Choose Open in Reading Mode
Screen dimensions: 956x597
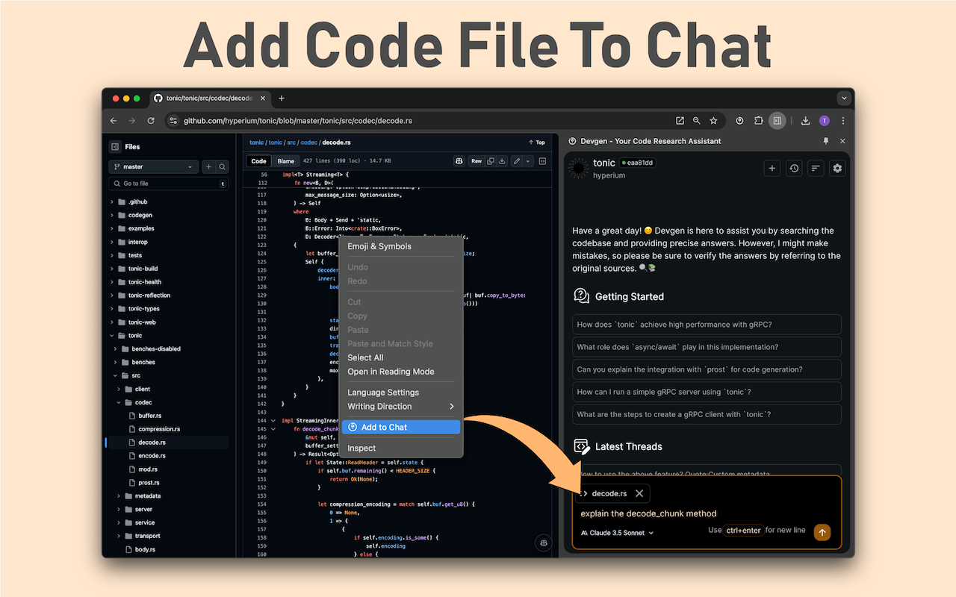pyautogui.click(x=400, y=372)
